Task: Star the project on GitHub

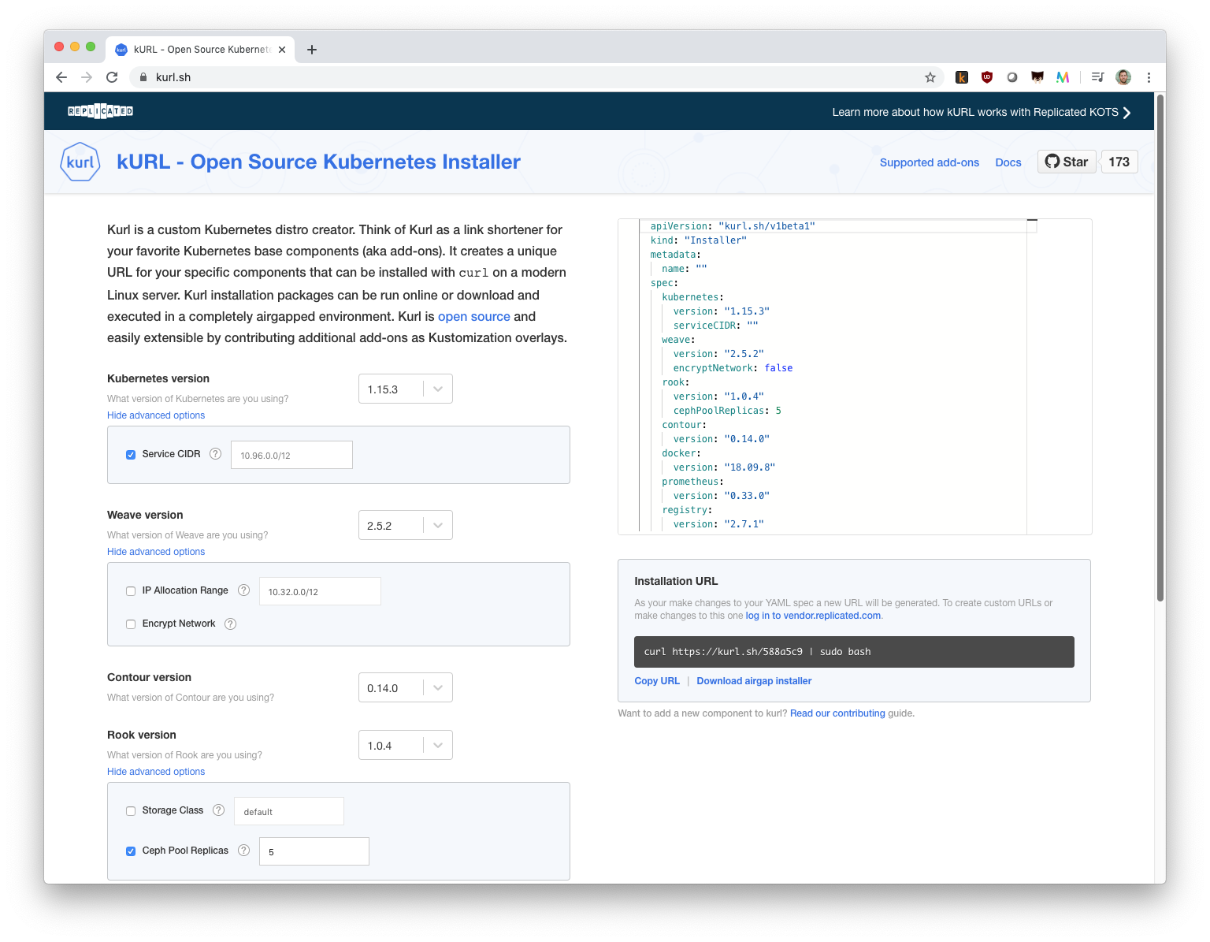Action: pos(1067,162)
